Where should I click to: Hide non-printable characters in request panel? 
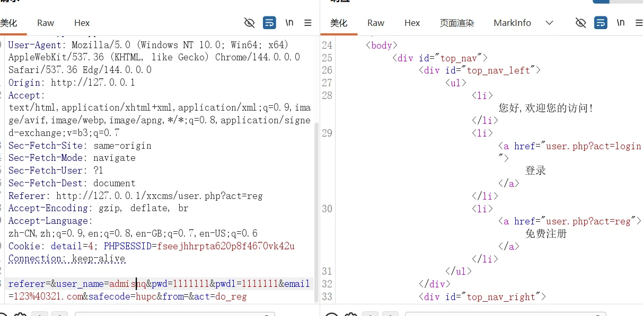tap(249, 23)
